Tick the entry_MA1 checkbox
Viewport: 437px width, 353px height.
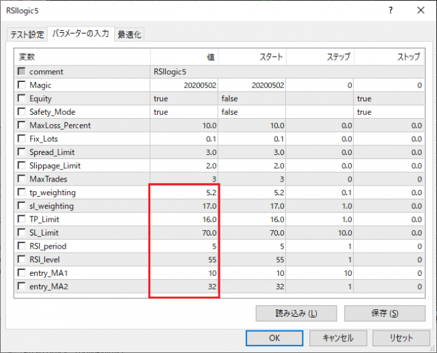pyautogui.click(x=21, y=272)
